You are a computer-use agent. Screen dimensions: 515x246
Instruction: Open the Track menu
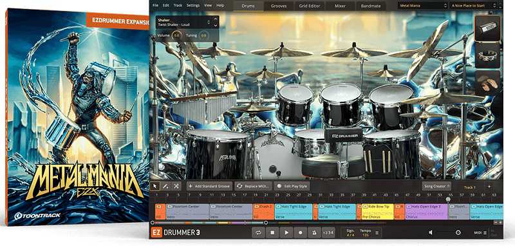(x=178, y=5)
